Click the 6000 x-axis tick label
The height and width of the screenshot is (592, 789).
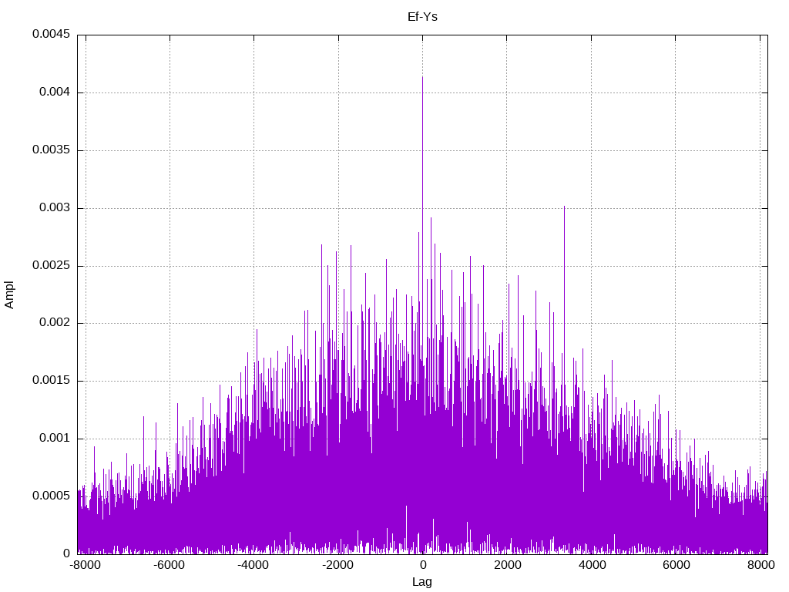click(676, 565)
